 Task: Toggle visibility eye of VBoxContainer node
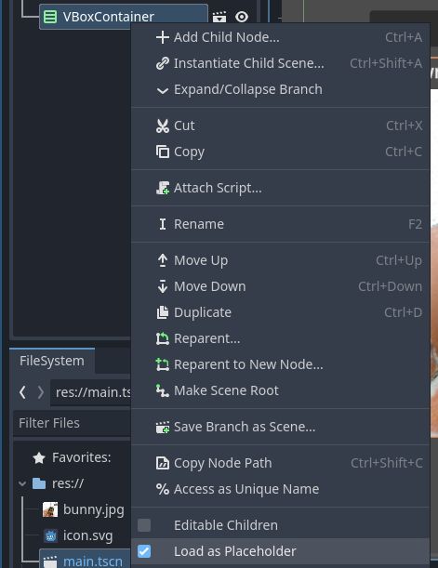click(x=242, y=17)
